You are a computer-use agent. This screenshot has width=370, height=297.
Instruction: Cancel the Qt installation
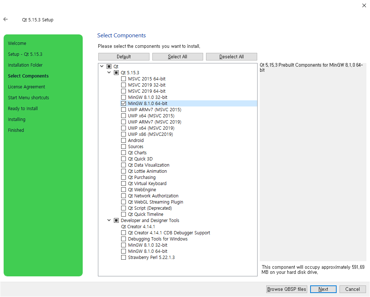[x=353, y=289]
